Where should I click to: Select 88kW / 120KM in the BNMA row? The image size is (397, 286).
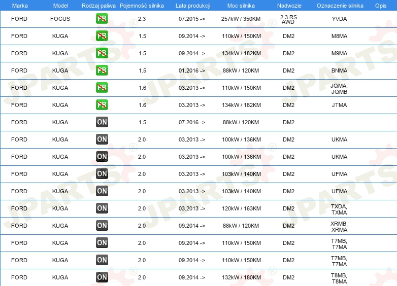241,70
